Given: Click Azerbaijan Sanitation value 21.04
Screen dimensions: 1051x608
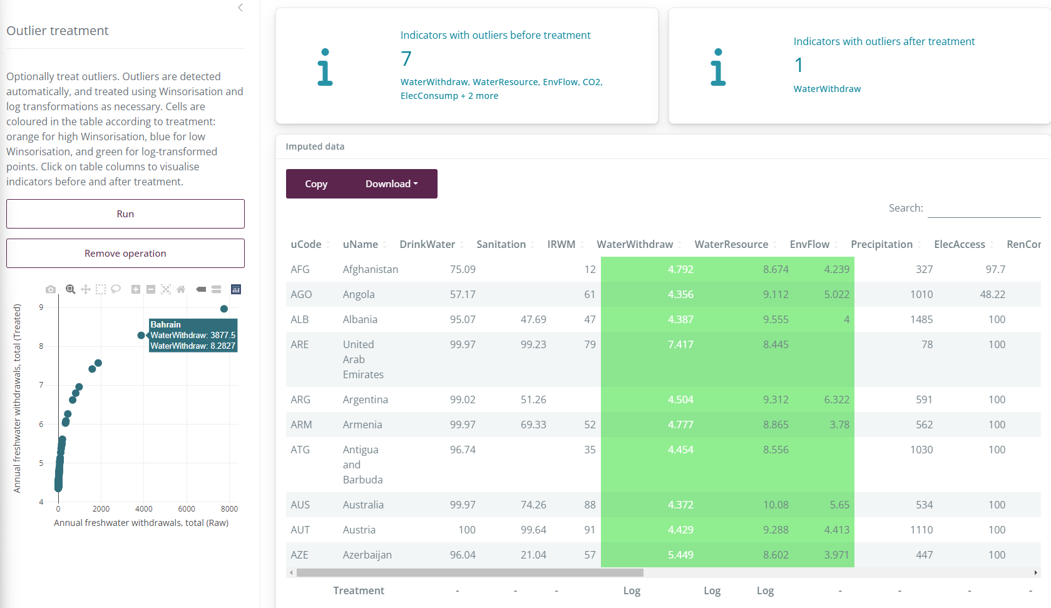Looking at the screenshot, I should (x=533, y=555).
